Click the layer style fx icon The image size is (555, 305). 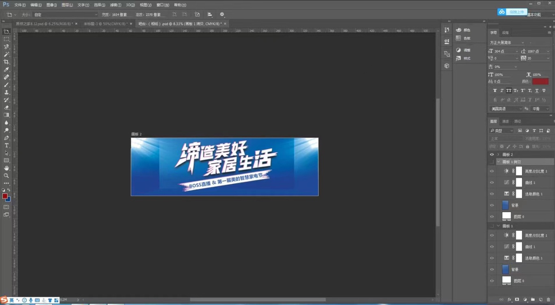[x=509, y=299]
